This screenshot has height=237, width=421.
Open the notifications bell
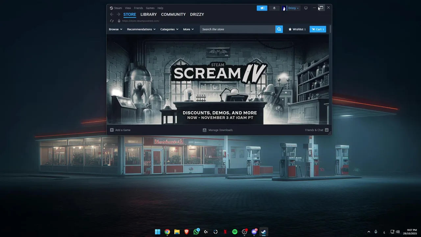[274, 8]
